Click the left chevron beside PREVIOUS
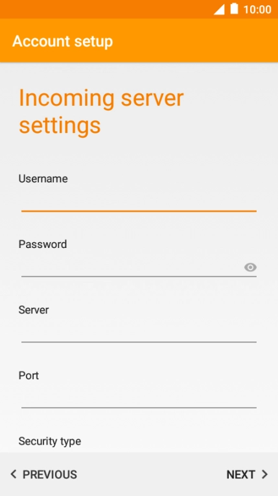The height and width of the screenshot is (496, 278). point(13,474)
